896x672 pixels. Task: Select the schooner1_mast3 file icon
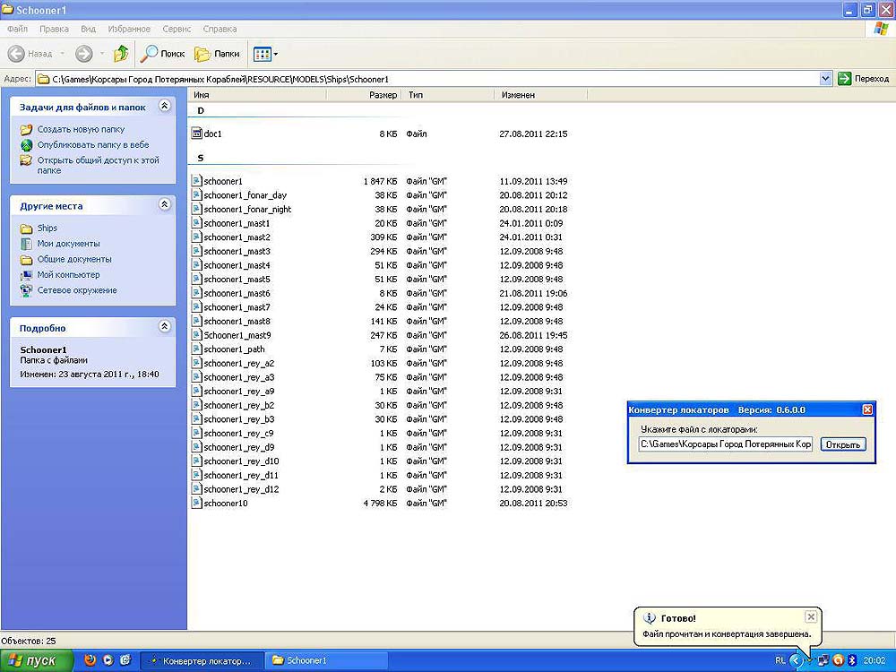tap(196, 251)
